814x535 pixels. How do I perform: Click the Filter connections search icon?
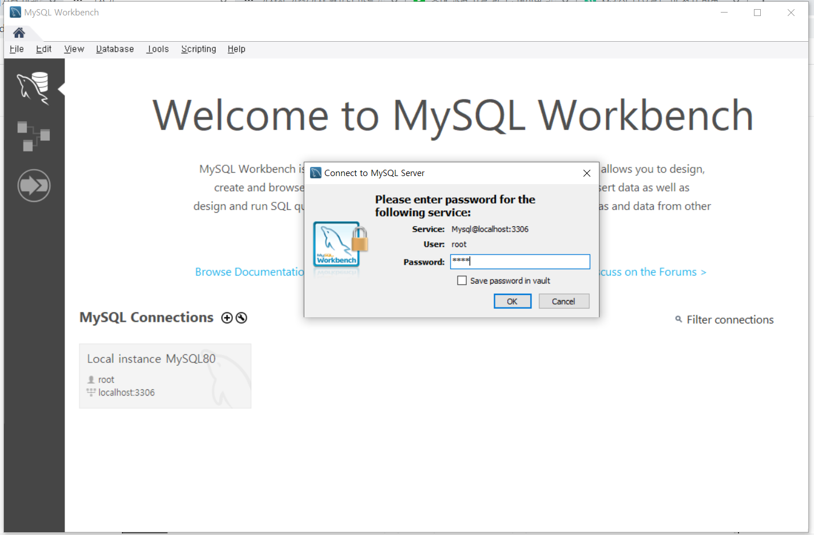click(x=678, y=320)
